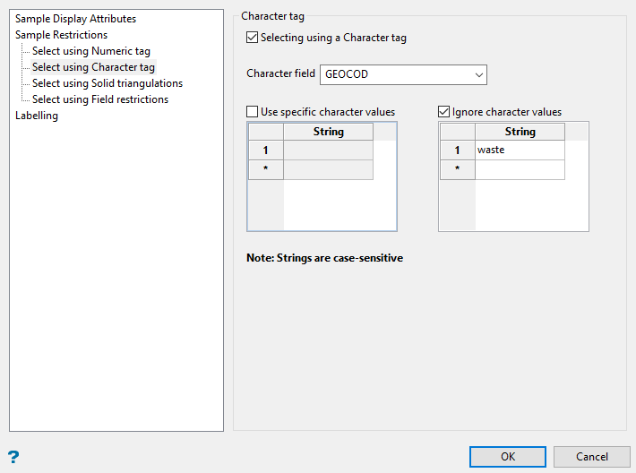Select Sample Restrictions tree node
This screenshot has height=473, width=636.
click(61, 35)
